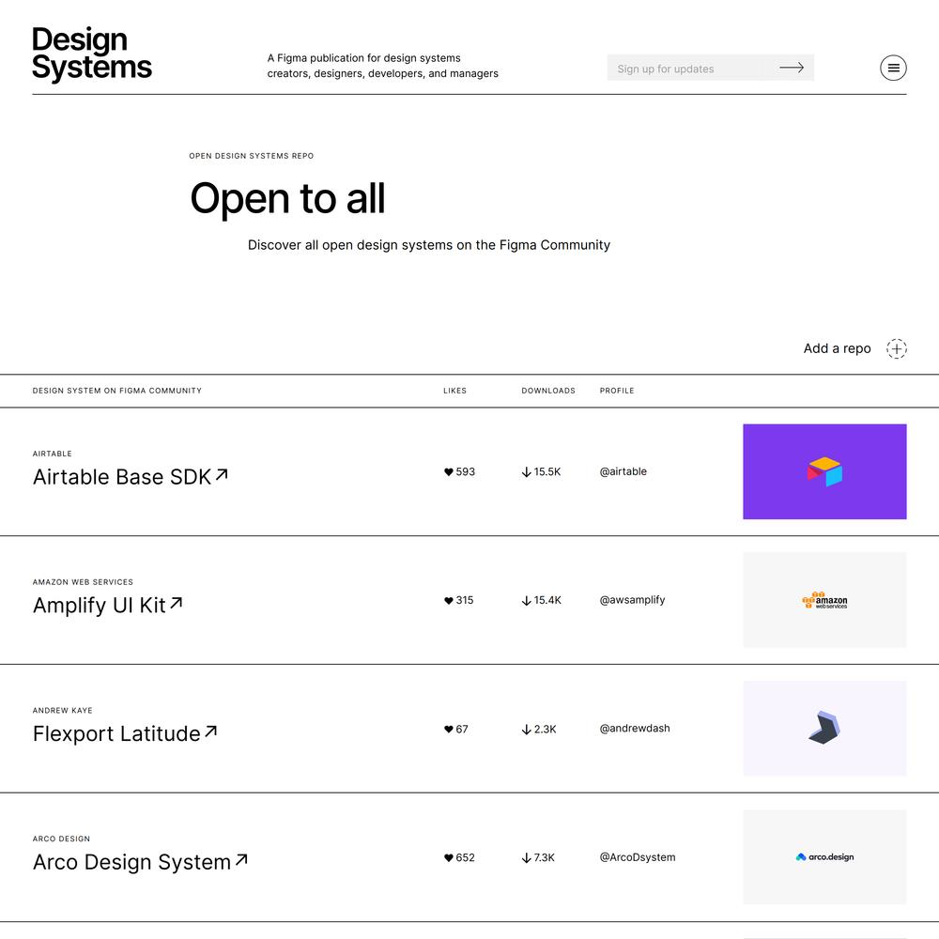Viewport: 939px width, 939px height.
Task: Click the Figma publication tagline text
Action: (383, 66)
